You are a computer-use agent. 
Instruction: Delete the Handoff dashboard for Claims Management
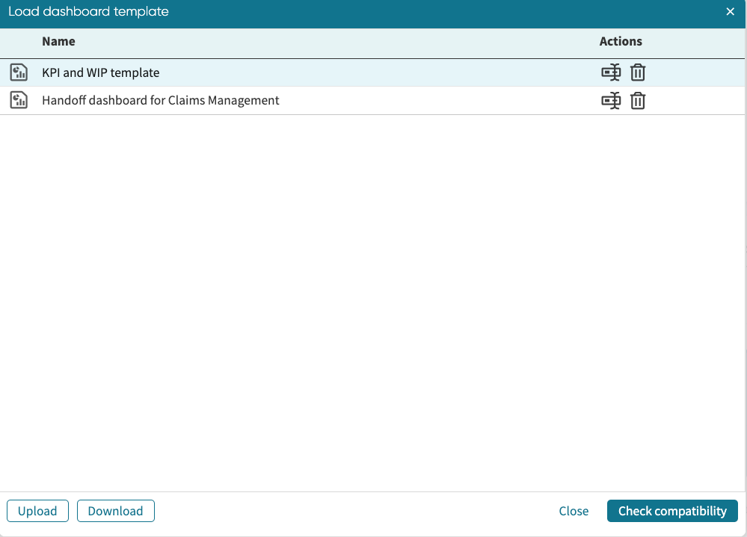pyautogui.click(x=638, y=100)
